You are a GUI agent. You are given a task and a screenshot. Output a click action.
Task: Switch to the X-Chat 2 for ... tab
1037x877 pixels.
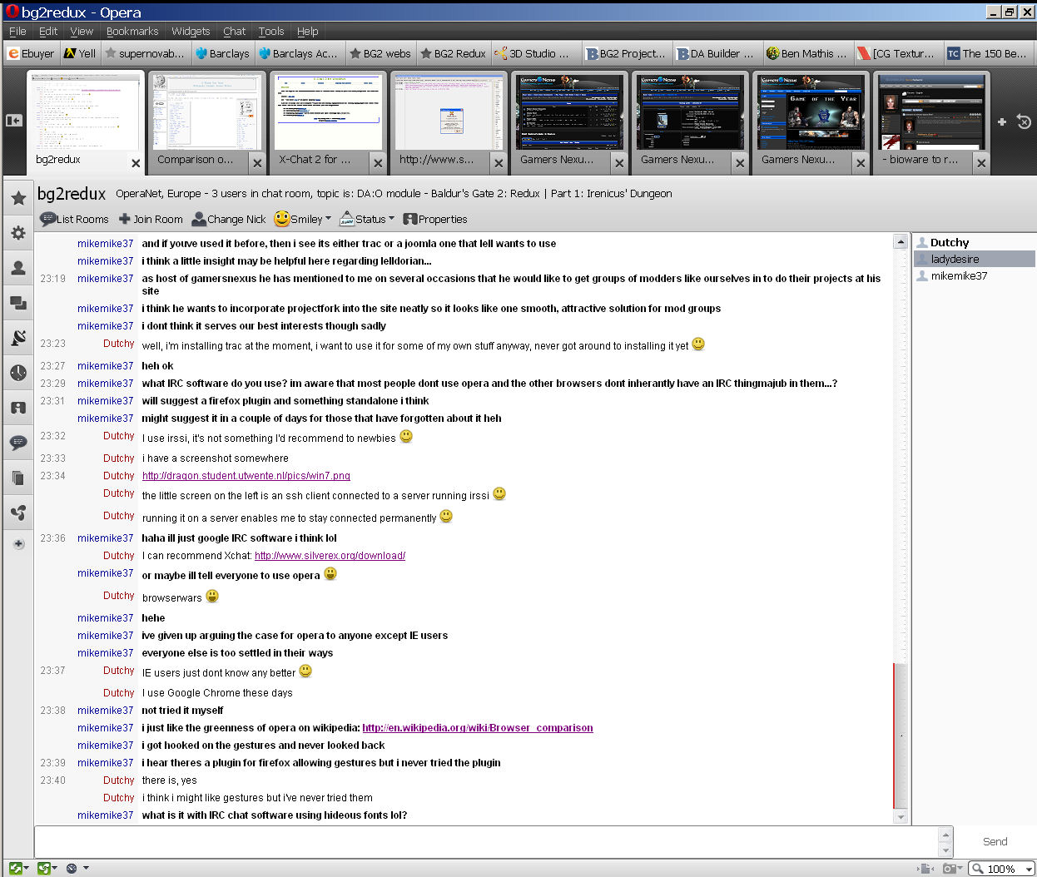(327, 121)
